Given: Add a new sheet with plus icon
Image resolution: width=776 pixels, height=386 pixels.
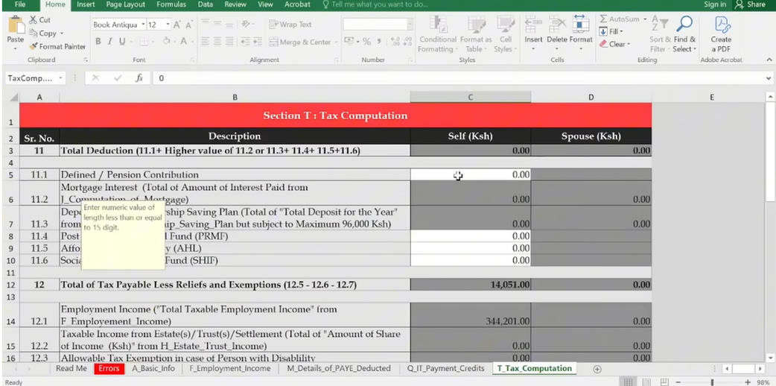Looking at the screenshot, I should point(597,369).
